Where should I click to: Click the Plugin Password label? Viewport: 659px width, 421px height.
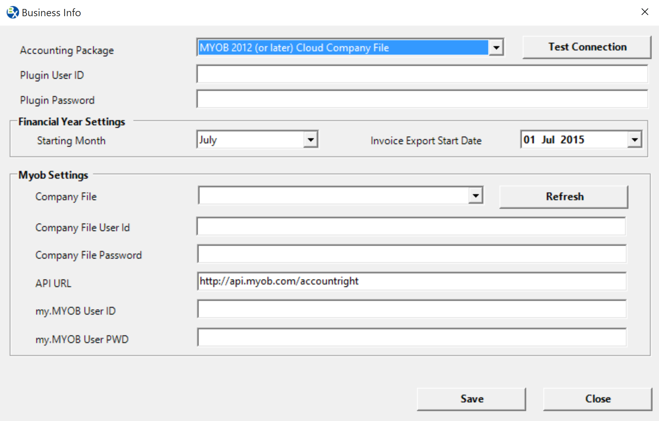tap(57, 101)
